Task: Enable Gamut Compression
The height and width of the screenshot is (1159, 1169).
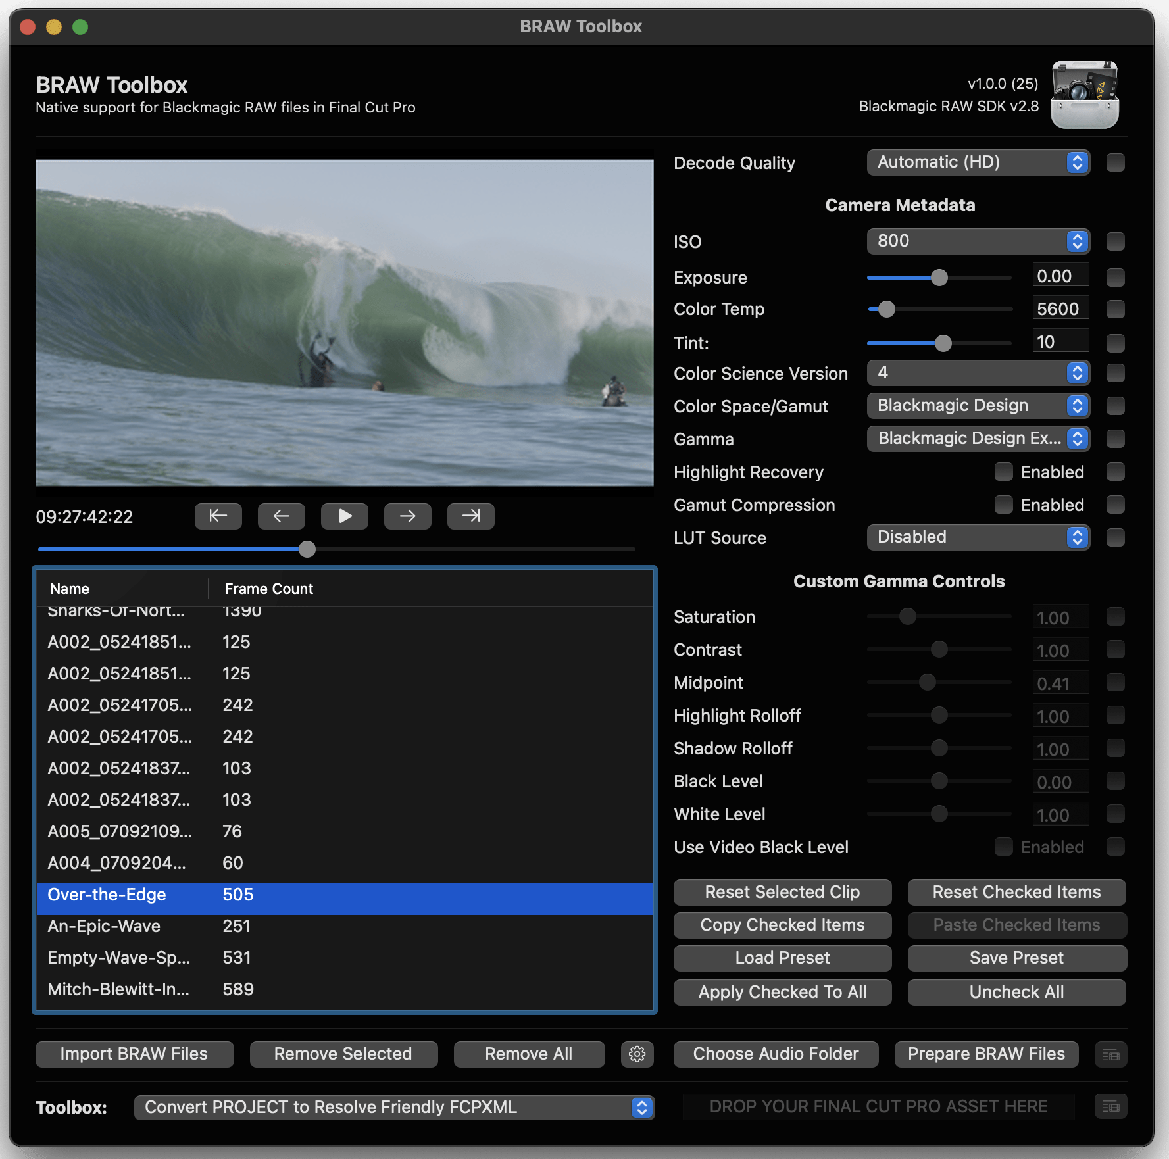Action: click(1003, 505)
